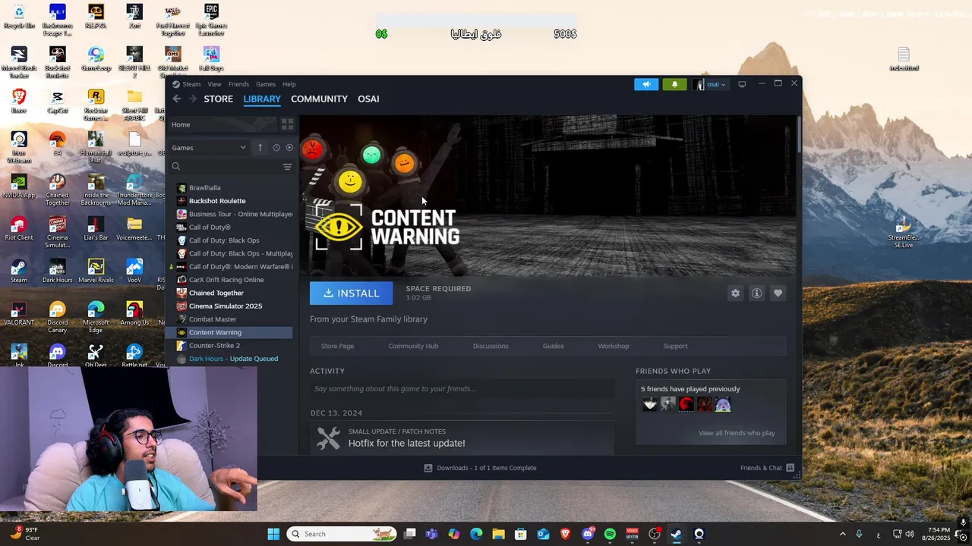Open Brave browser from the taskbar
Image resolution: width=972 pixels, height=546 pixels.
[565, 534]
